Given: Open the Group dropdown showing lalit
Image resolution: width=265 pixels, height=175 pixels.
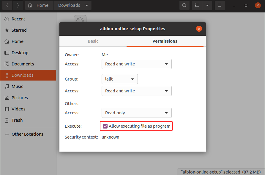Looking at the screenshot, I should (x=119, y=79).
